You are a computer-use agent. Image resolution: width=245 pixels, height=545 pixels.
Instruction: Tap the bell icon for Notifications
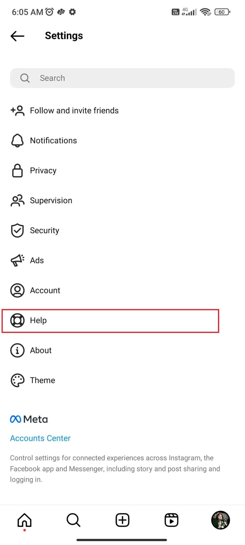tap(17, 141)
